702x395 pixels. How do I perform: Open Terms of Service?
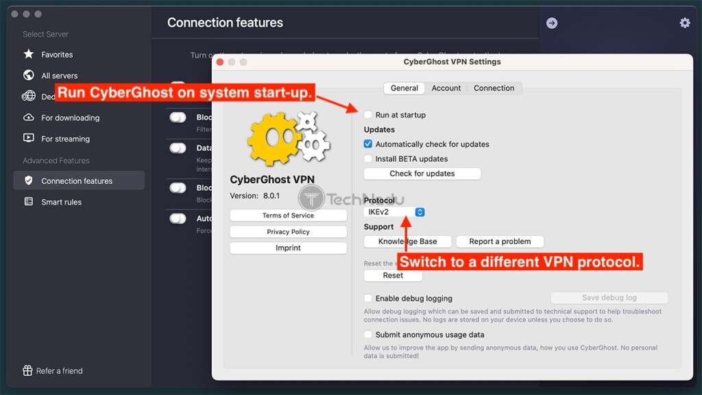289,215
